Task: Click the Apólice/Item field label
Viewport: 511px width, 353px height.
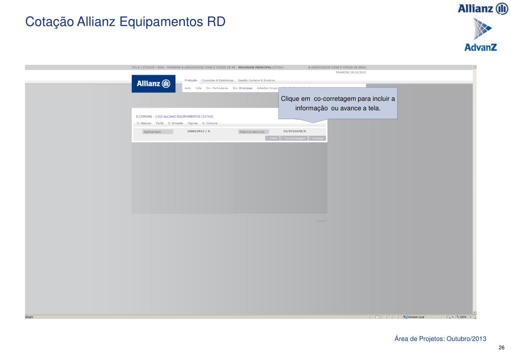Action: click(x=158, y=132)
